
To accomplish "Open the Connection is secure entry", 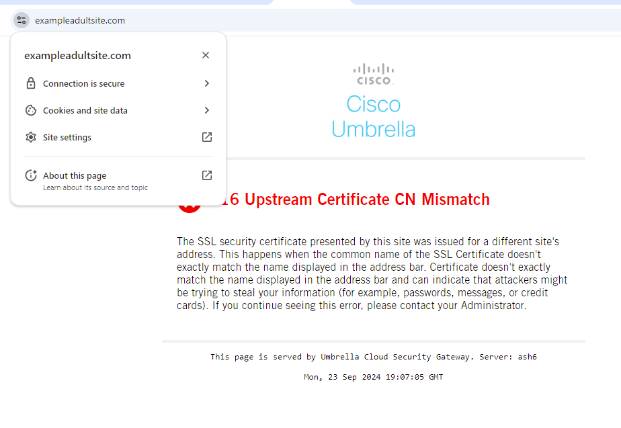I will [x=84, y=83].
